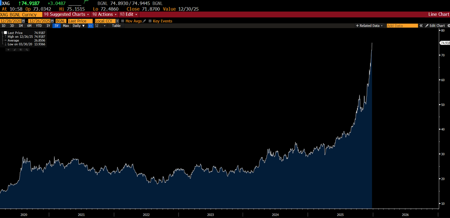Image resolution: width=450 pixels, height=218 pixels.
Task: Expand the Local CCY currency dropdown
Action: click(117, 21)
